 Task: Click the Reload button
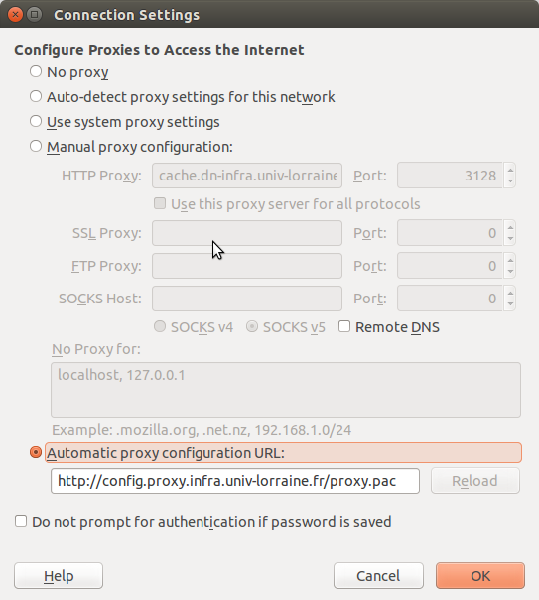click(475, 481)
